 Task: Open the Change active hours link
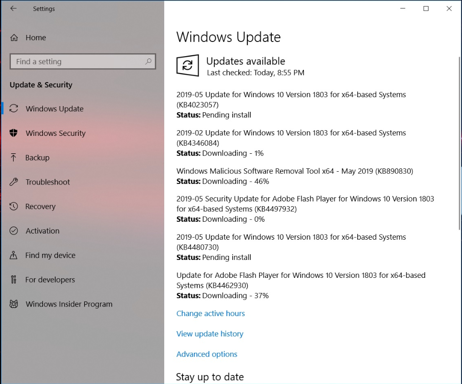click(210, 314)
